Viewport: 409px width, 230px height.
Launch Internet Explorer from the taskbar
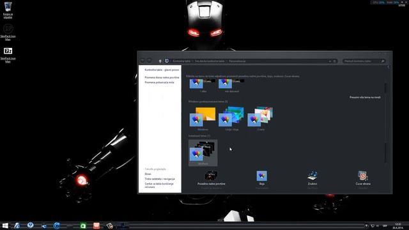tap(17, 226)
